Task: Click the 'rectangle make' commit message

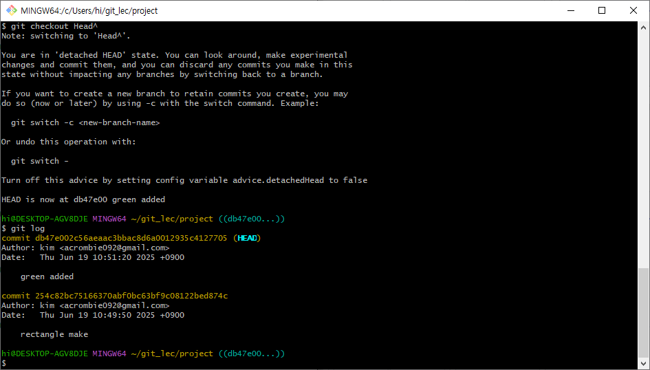Action: [54, 334]
